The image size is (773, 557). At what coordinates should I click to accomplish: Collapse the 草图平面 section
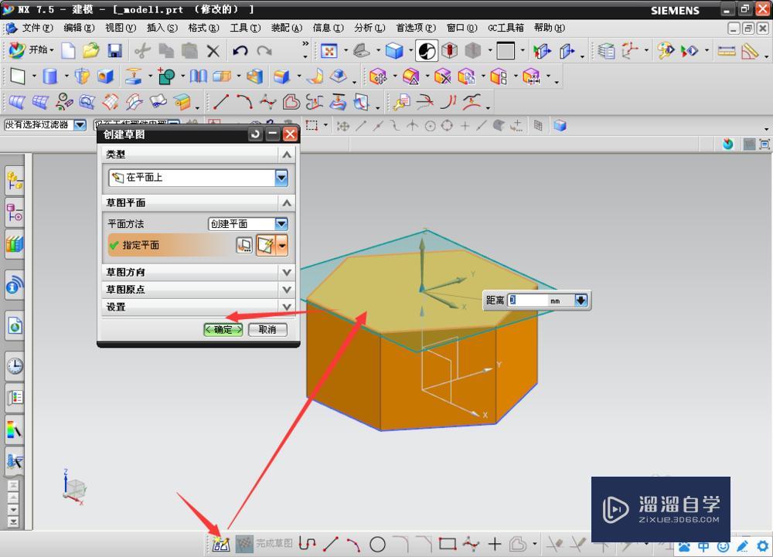click(287, 203)
